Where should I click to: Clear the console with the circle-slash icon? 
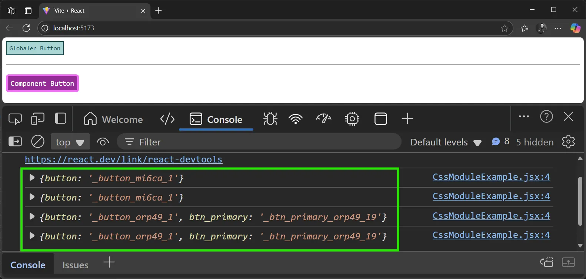pyautogui.click(x=38, y=142)
